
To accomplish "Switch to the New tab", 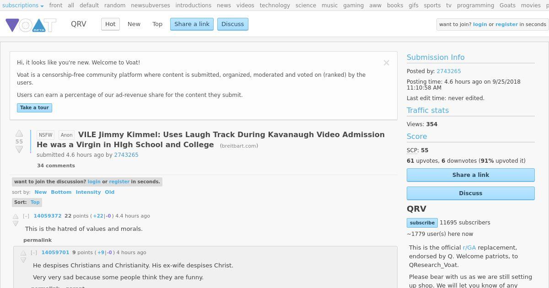I will [x=134, y=24].
